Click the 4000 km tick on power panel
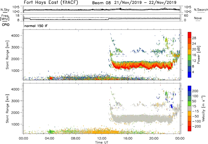This screenshot has height=144, width=208. pos(15,36)
